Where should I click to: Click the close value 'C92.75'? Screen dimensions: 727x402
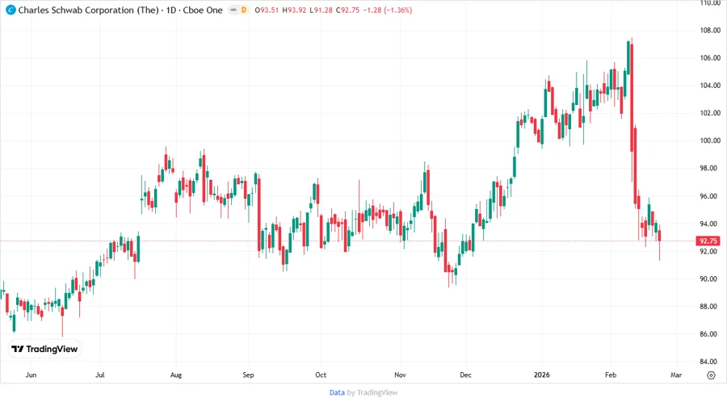(x=347, y=10)
